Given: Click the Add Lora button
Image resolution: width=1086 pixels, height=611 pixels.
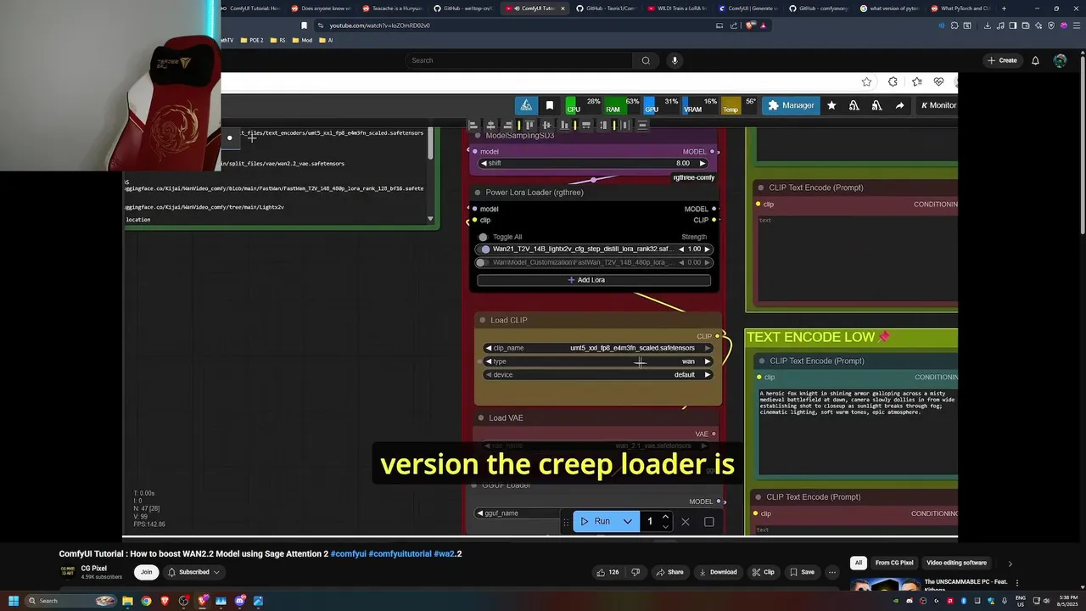Looking at the screenshot, I should [594, 280].
